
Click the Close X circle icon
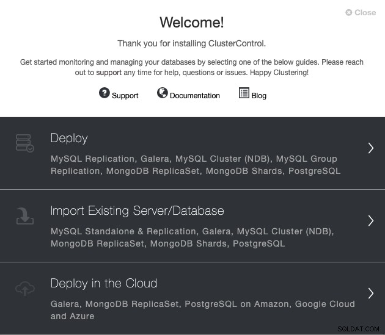[349, 12]
